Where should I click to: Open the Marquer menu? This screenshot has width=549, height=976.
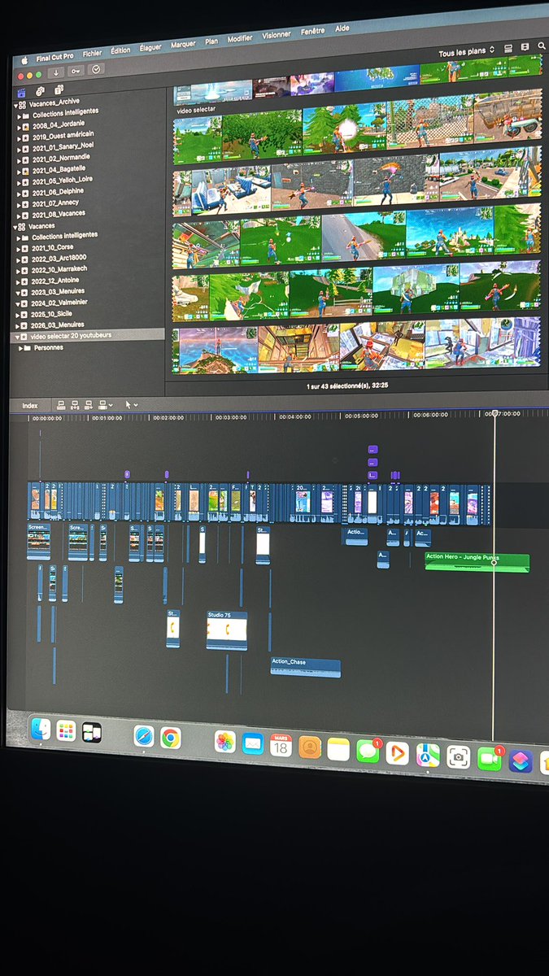(x=183, y=45)
